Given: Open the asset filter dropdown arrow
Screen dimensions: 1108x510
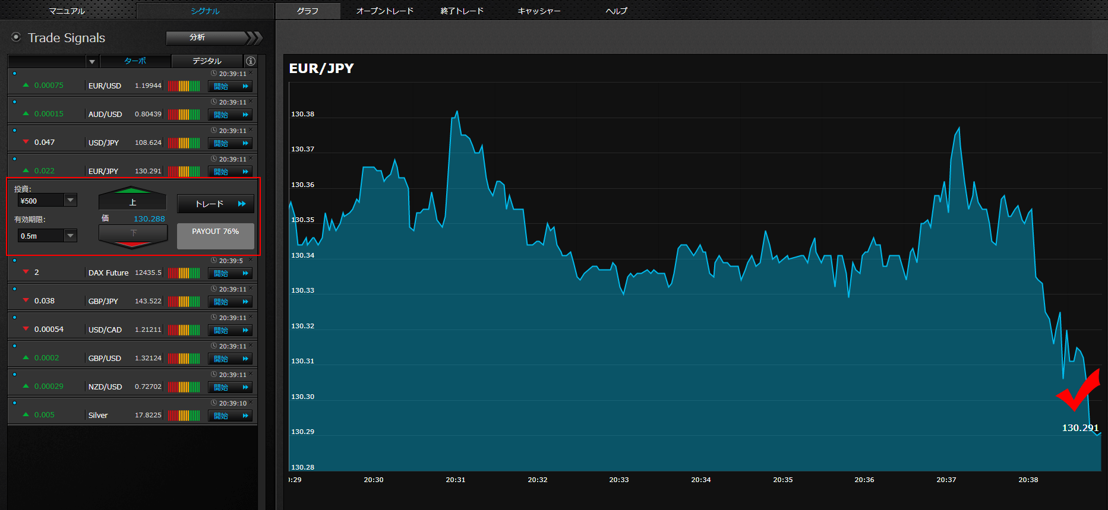Looking at the screenshot, I should pos(92,61).
